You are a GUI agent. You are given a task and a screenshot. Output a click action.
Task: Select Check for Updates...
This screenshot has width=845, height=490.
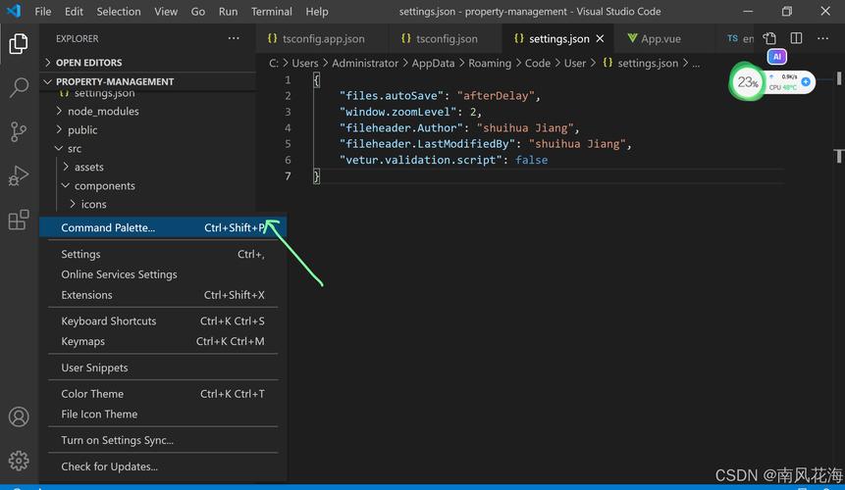click(x=163, y=466)
